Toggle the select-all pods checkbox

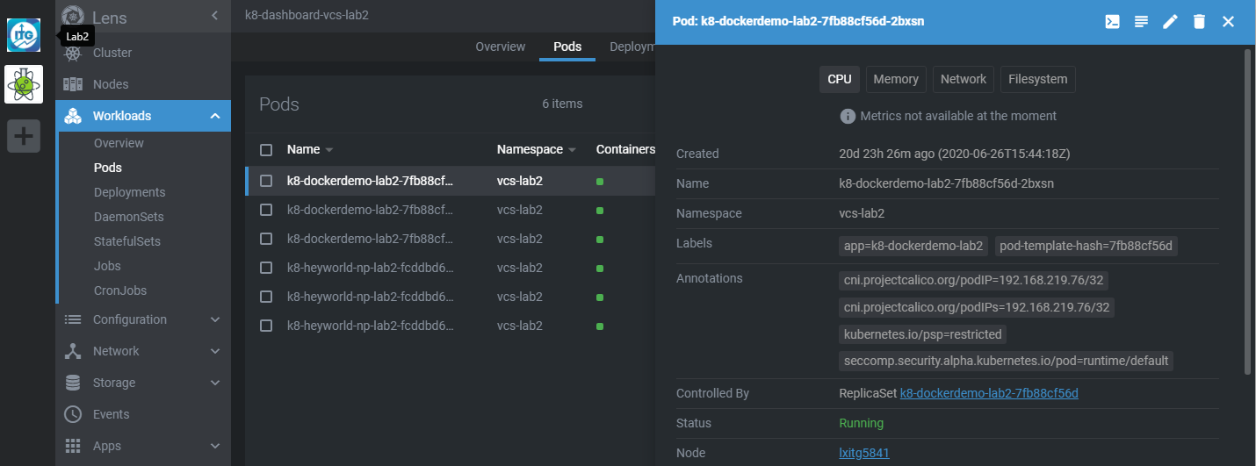(266, 150)
